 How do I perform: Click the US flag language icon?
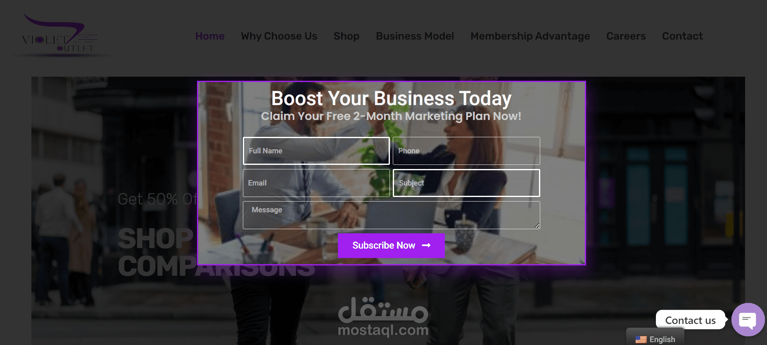point(641,340)
